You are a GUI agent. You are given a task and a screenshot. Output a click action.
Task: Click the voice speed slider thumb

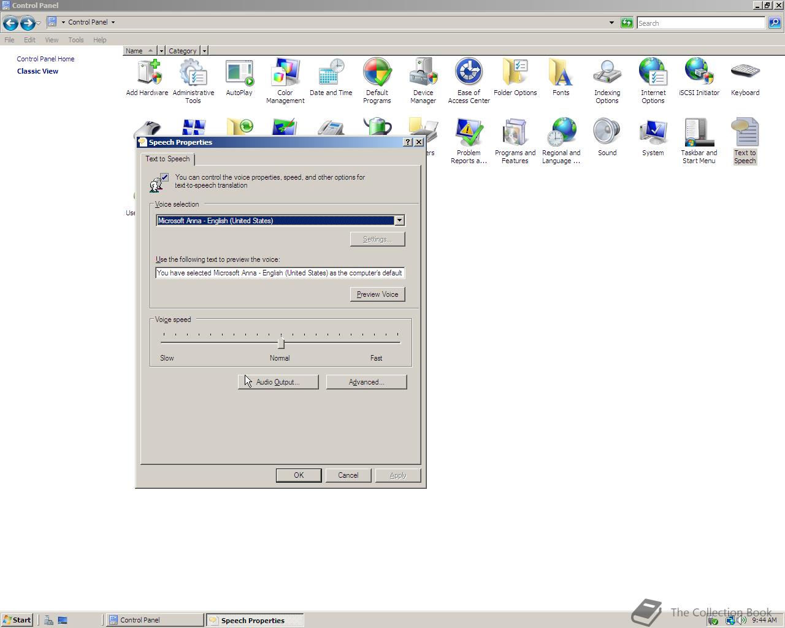[281, 342]
